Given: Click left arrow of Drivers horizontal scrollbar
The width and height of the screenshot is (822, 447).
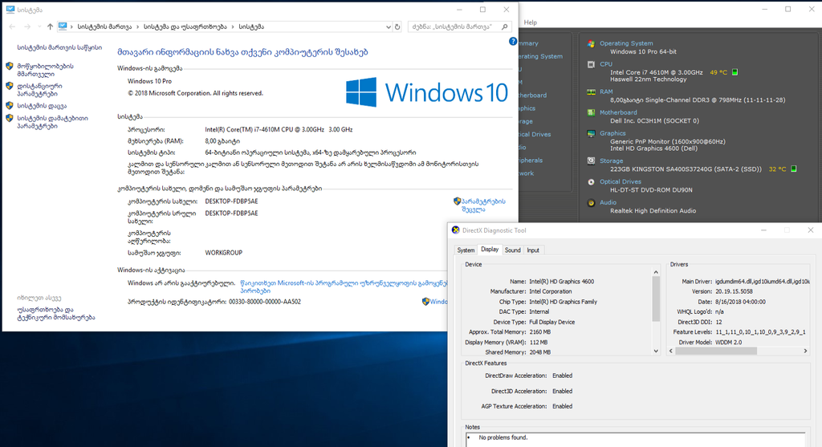Looking at the screenshot, I should click(x=672, y=352).
